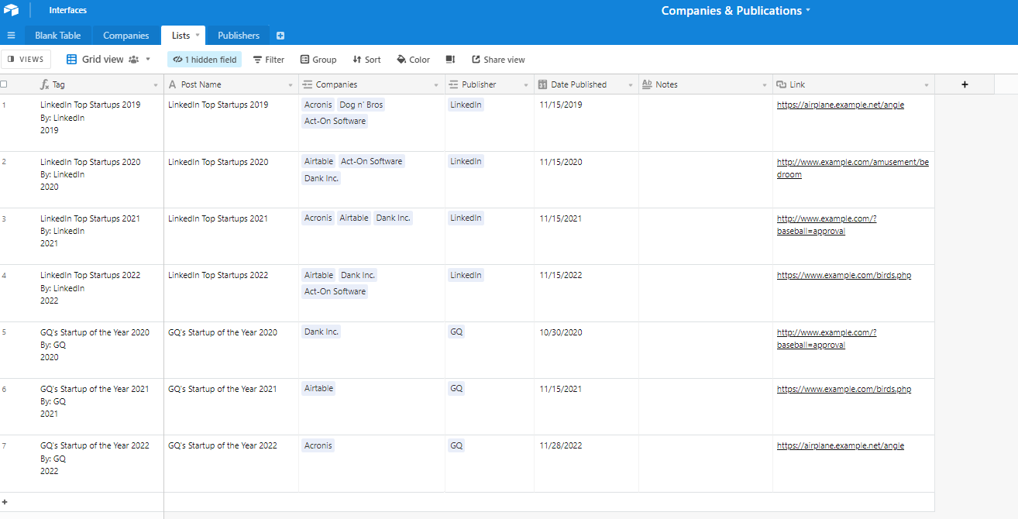1018x519 pixels.
Task: Open the hamburger tables menu
Action: [11, 36]
